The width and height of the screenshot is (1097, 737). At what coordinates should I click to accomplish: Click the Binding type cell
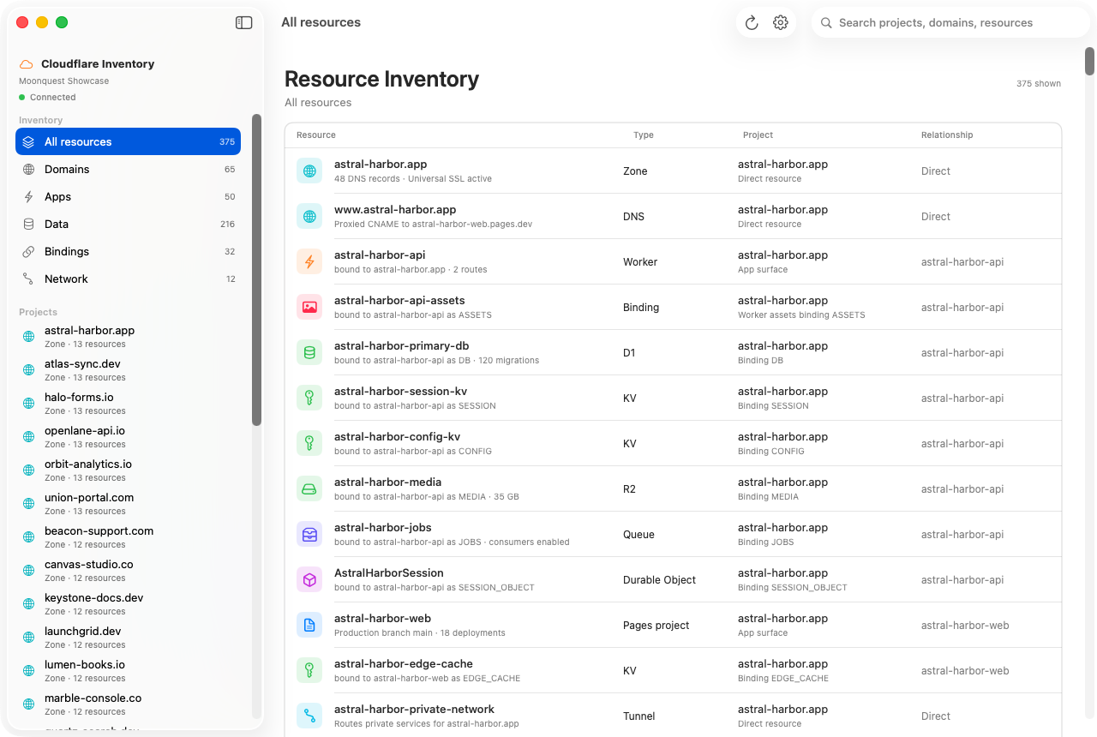click(x=641, y=308)
